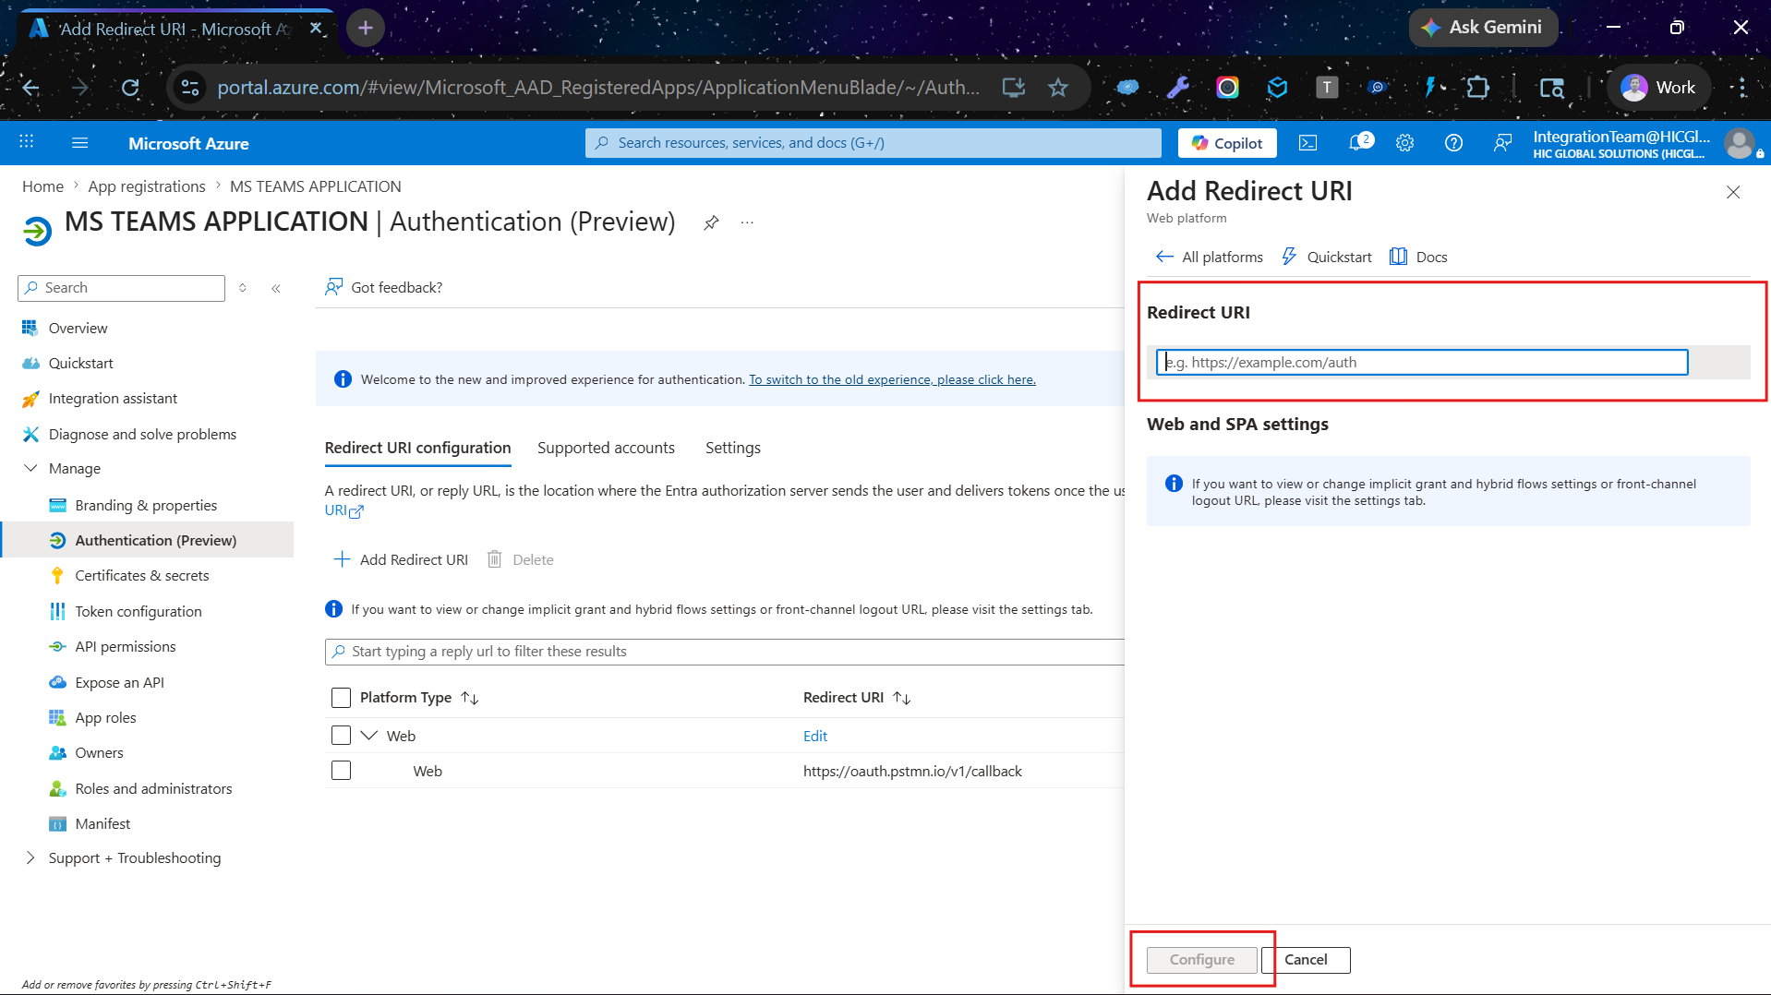1771x995 pixels.
Task: Click Edit link for Web platform
Action: coord(814,736)
